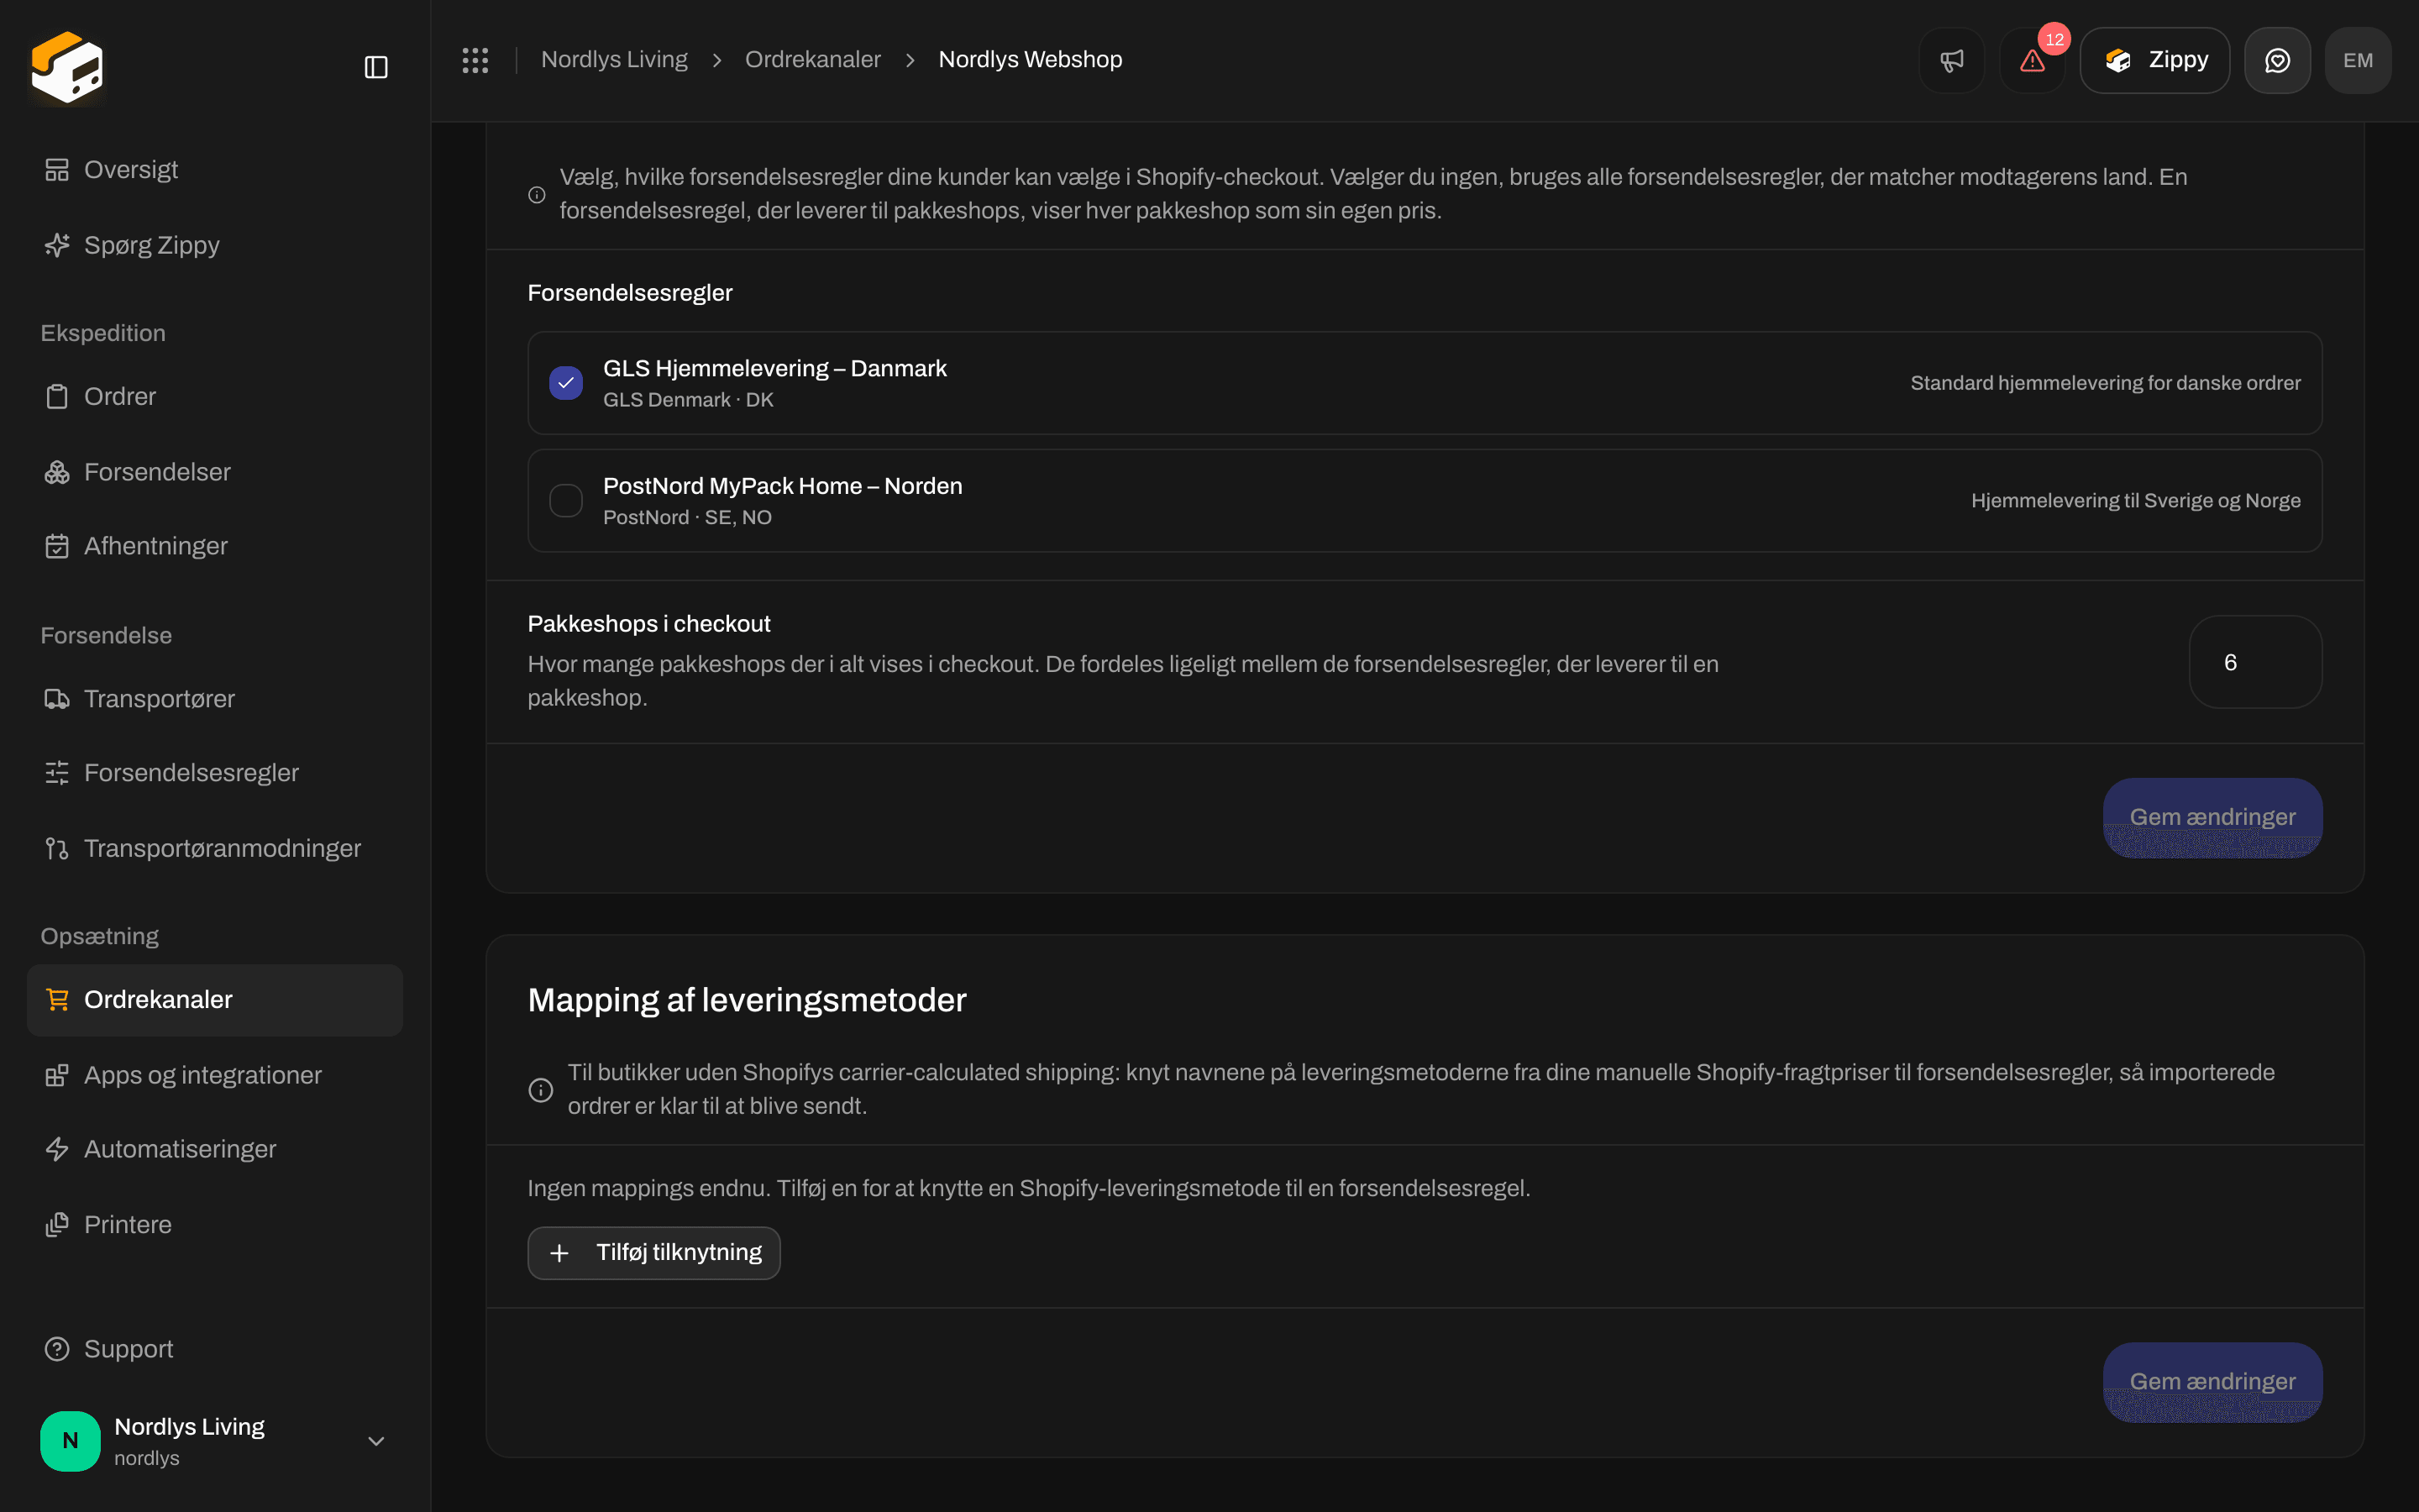2419x1512 pixels.
Task: Click the Oversigt dashboard icon
Action: click(x=57, y=170)
